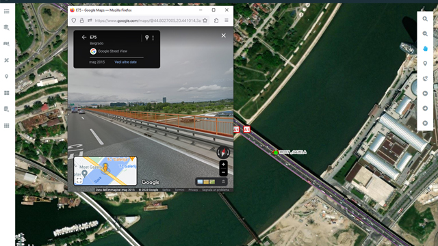Bookmark the page with the star icon

(x=205, y=20)
